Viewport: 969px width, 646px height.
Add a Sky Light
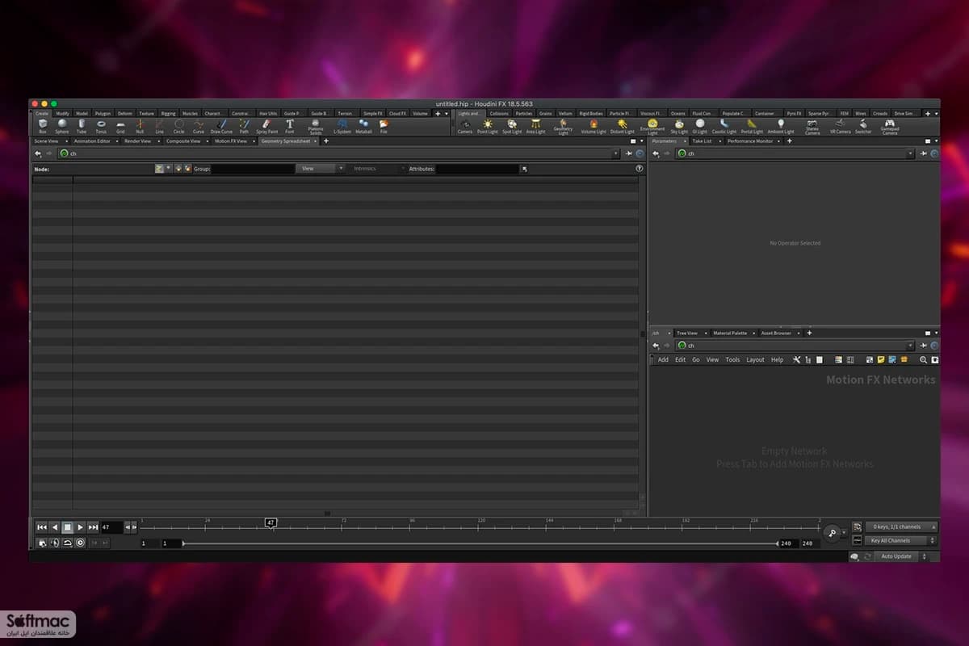click(x=679, y=126)
